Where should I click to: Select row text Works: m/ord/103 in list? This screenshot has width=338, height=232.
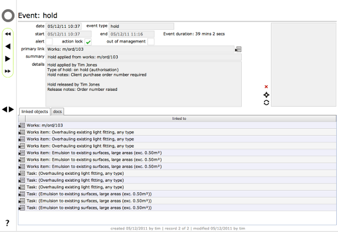45,125
